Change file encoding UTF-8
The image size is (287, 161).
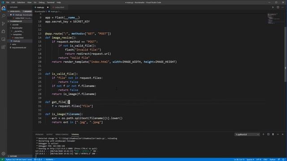[259, 160]
